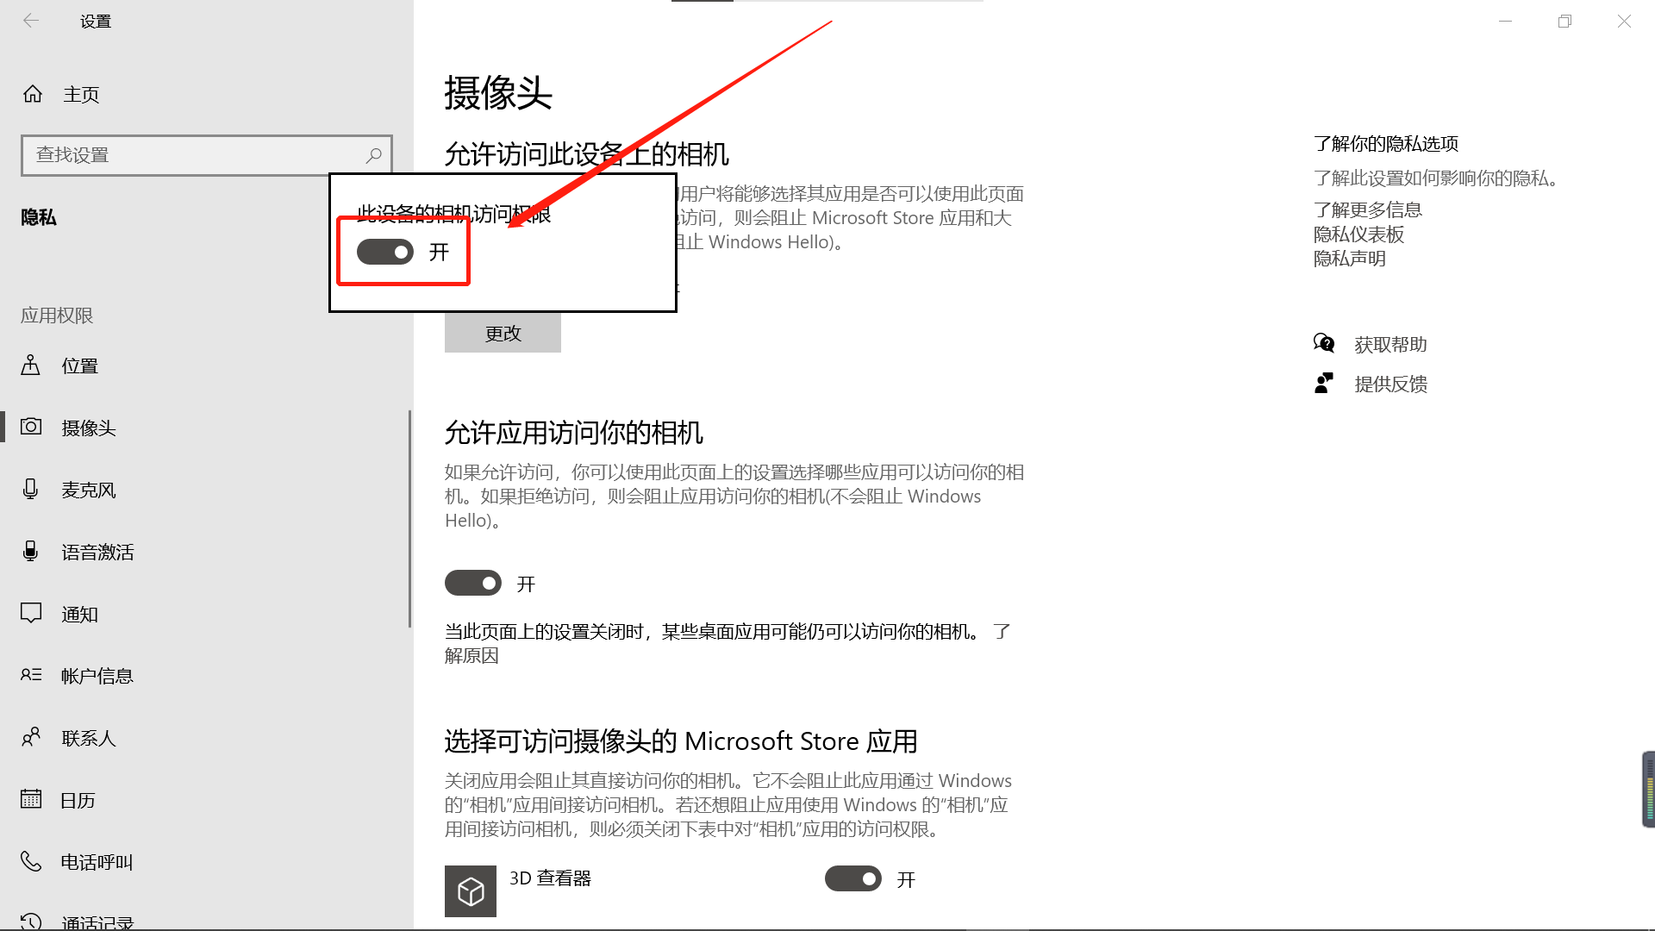The width and height of the screenshot is (1655, 931).
Task: Toggle device camera access switch in popup
Action: tap(385, 252)
